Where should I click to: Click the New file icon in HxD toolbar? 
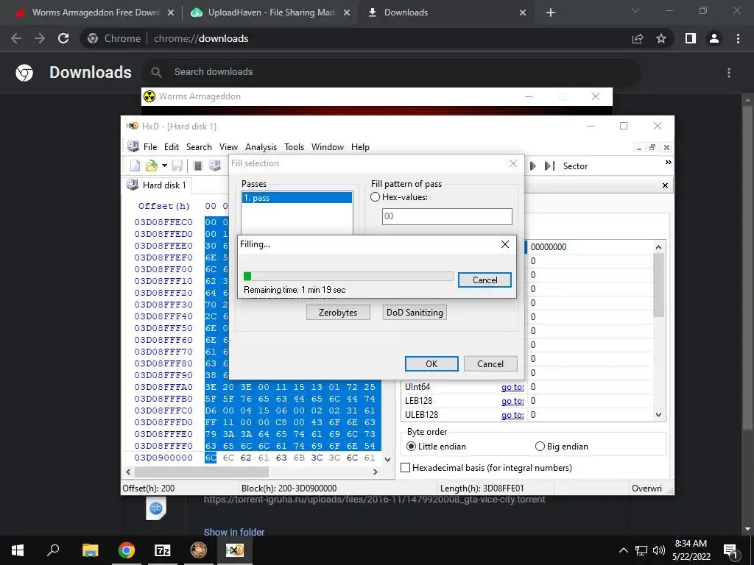pyautogui.click(x=135, y=166)
